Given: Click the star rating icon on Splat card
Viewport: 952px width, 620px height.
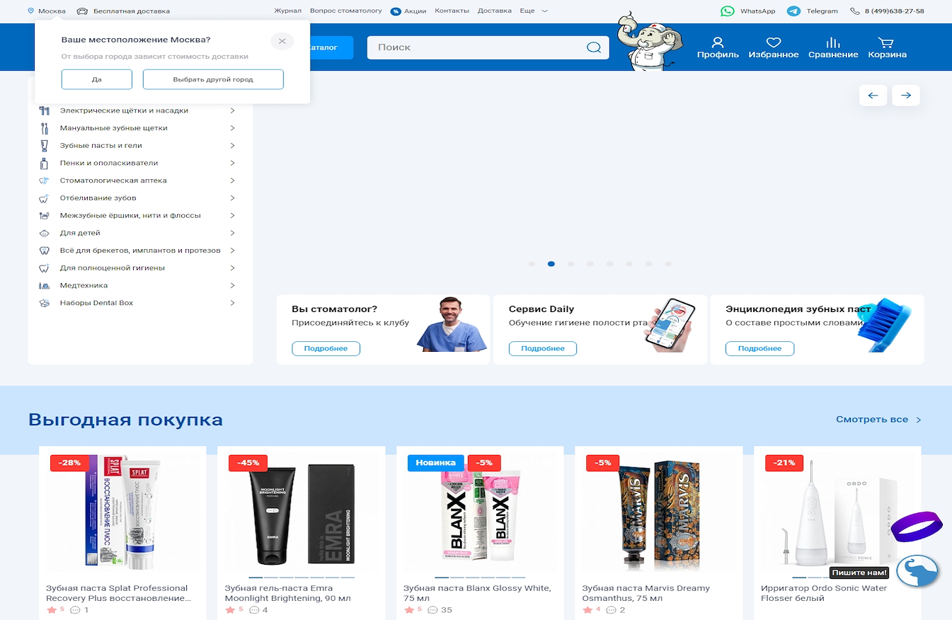Looking at the screenshot, I should point(51,610).
